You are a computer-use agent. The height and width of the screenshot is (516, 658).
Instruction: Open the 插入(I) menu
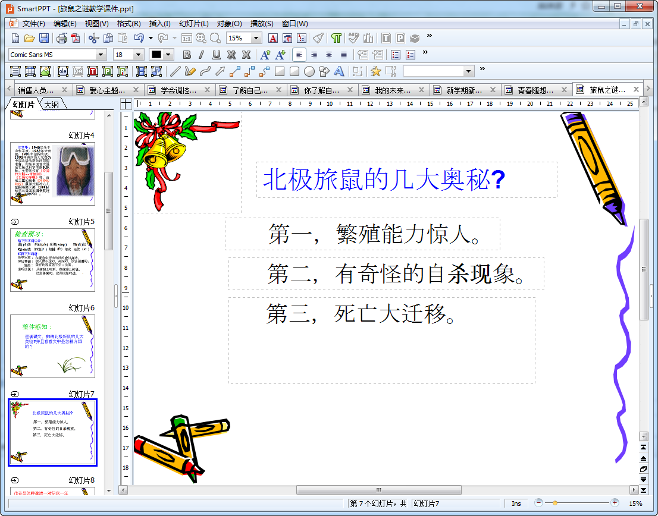click(x=159, y=24)
